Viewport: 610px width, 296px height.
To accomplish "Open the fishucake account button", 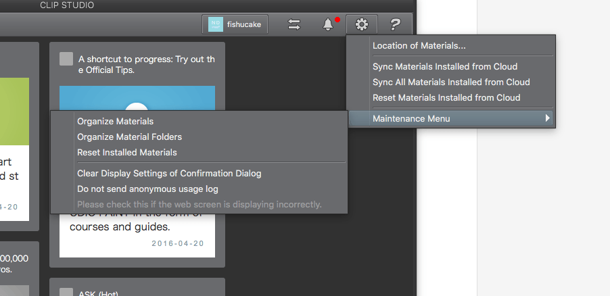I will tap(235, 24).
